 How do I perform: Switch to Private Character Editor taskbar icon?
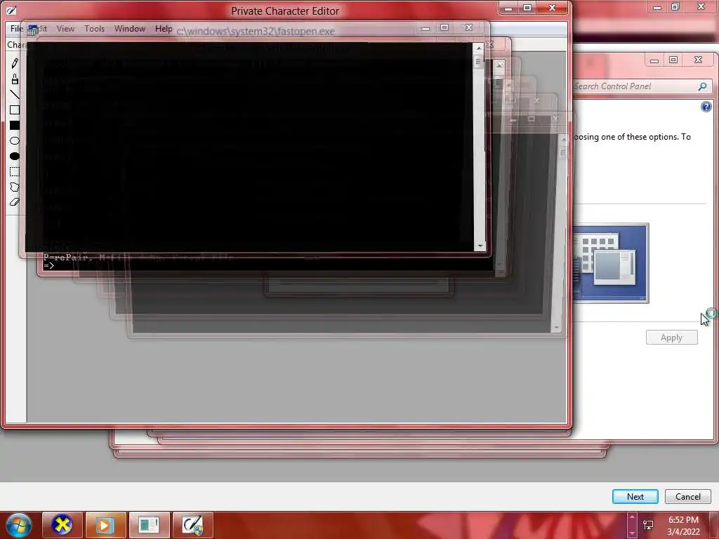192,525
